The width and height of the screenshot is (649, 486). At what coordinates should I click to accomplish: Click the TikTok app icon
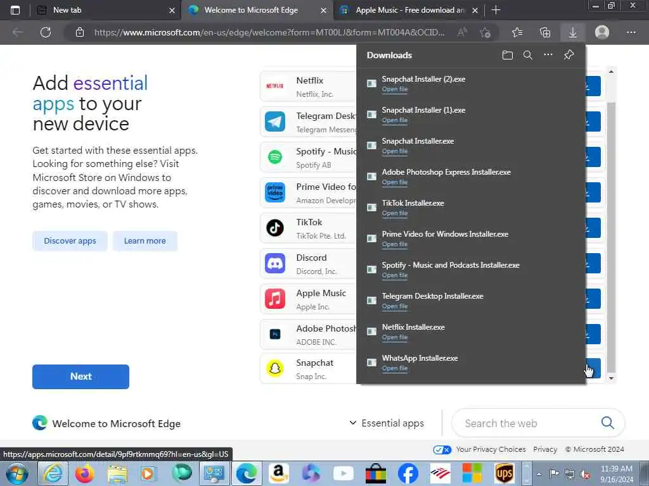click(275, 228)
